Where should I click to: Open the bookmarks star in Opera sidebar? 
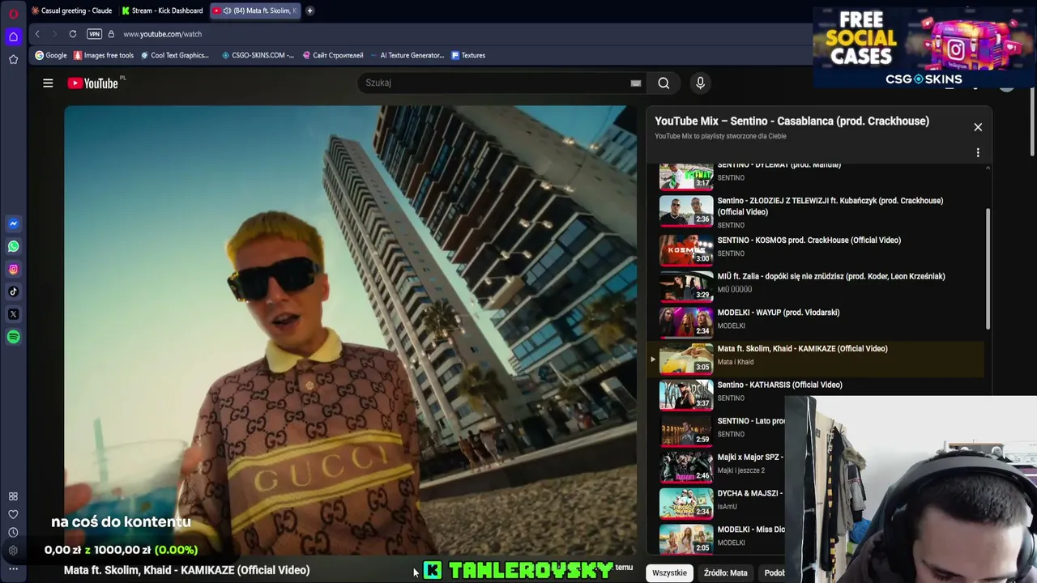tap(13, 59)
